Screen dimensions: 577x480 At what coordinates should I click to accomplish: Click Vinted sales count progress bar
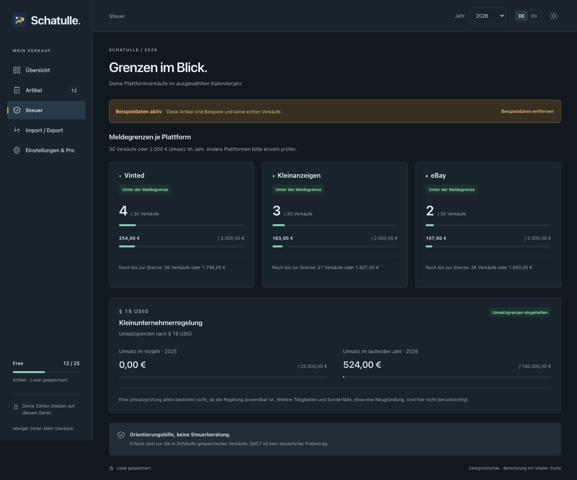[182, 225]
